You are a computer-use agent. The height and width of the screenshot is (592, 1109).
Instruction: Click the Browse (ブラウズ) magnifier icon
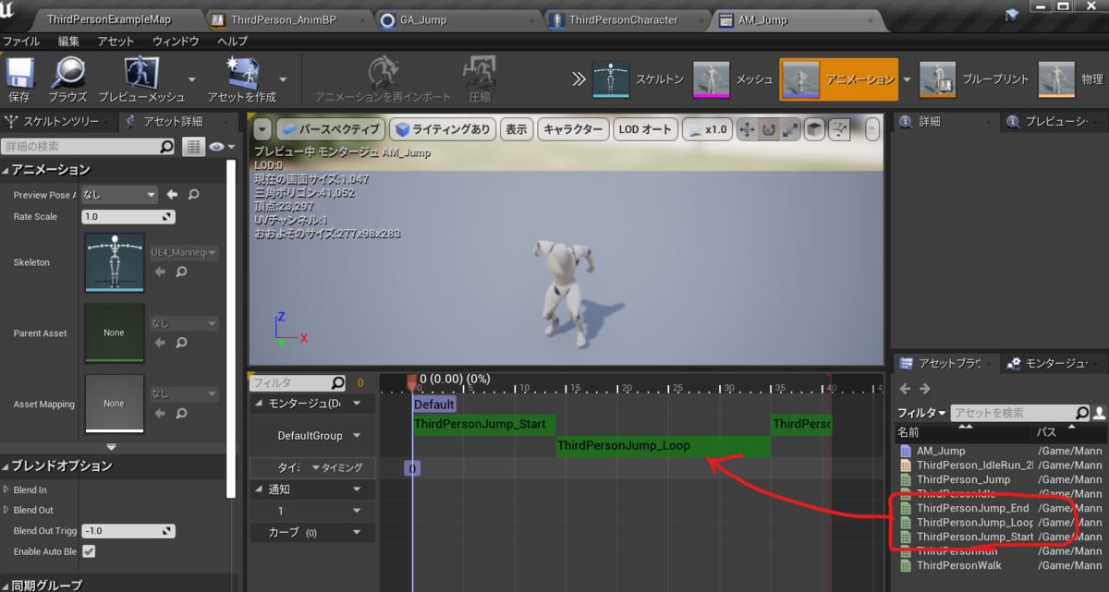click(x=67, y=74)
